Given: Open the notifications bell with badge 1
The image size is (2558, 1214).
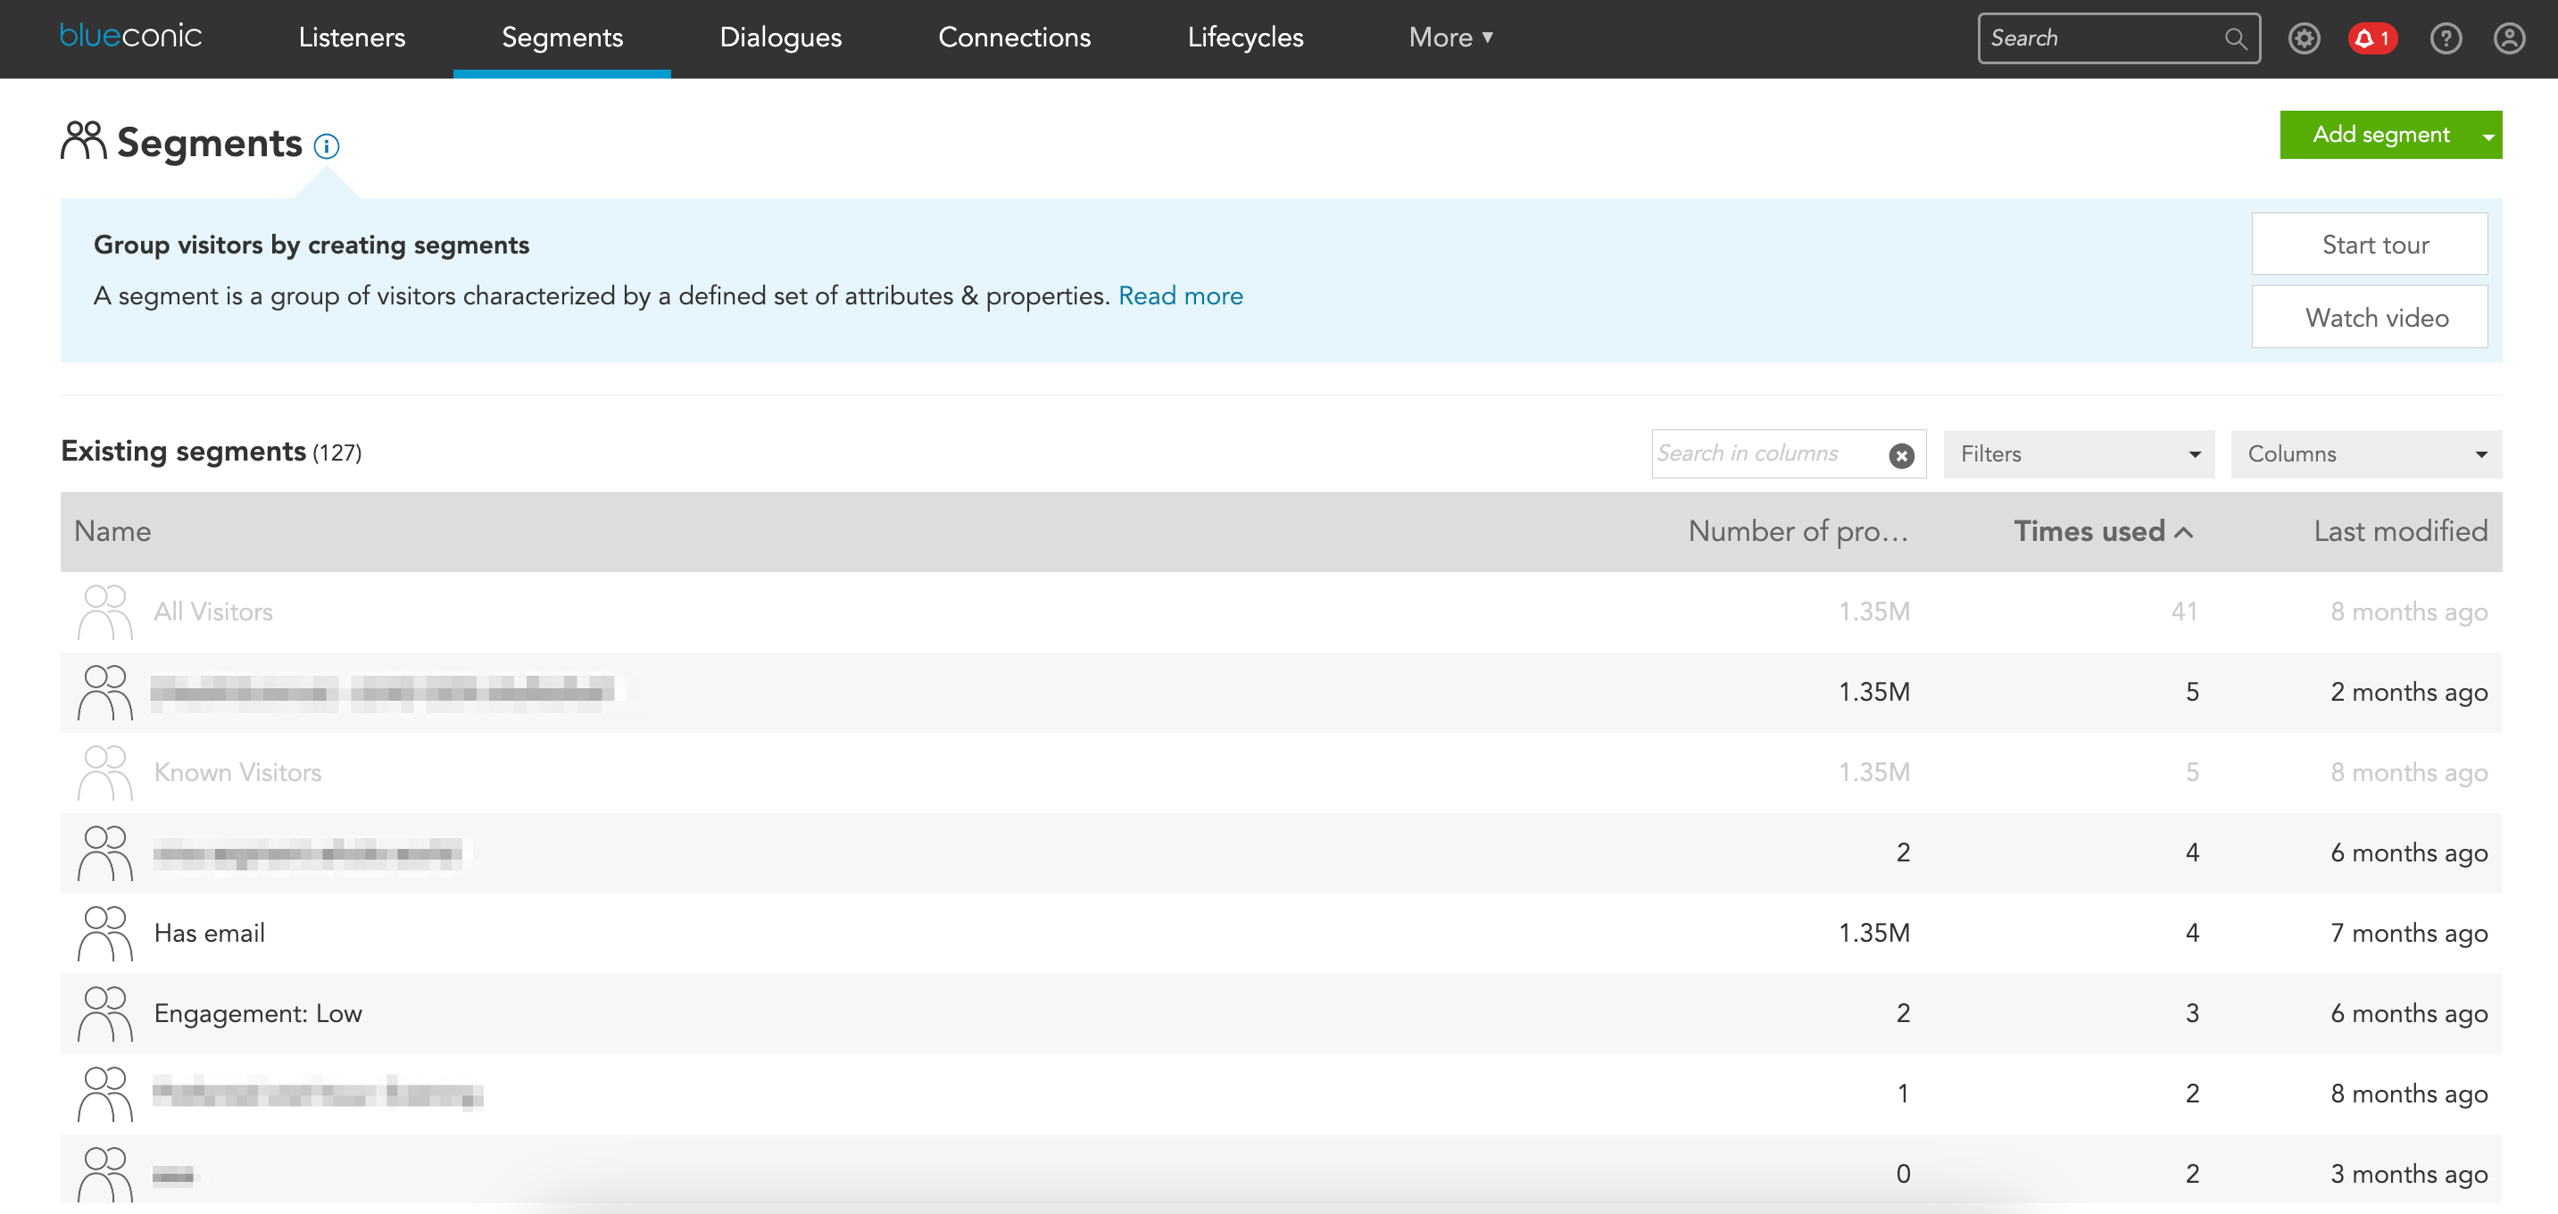Looking at the screenshot, I should [x=2372, y=38].
